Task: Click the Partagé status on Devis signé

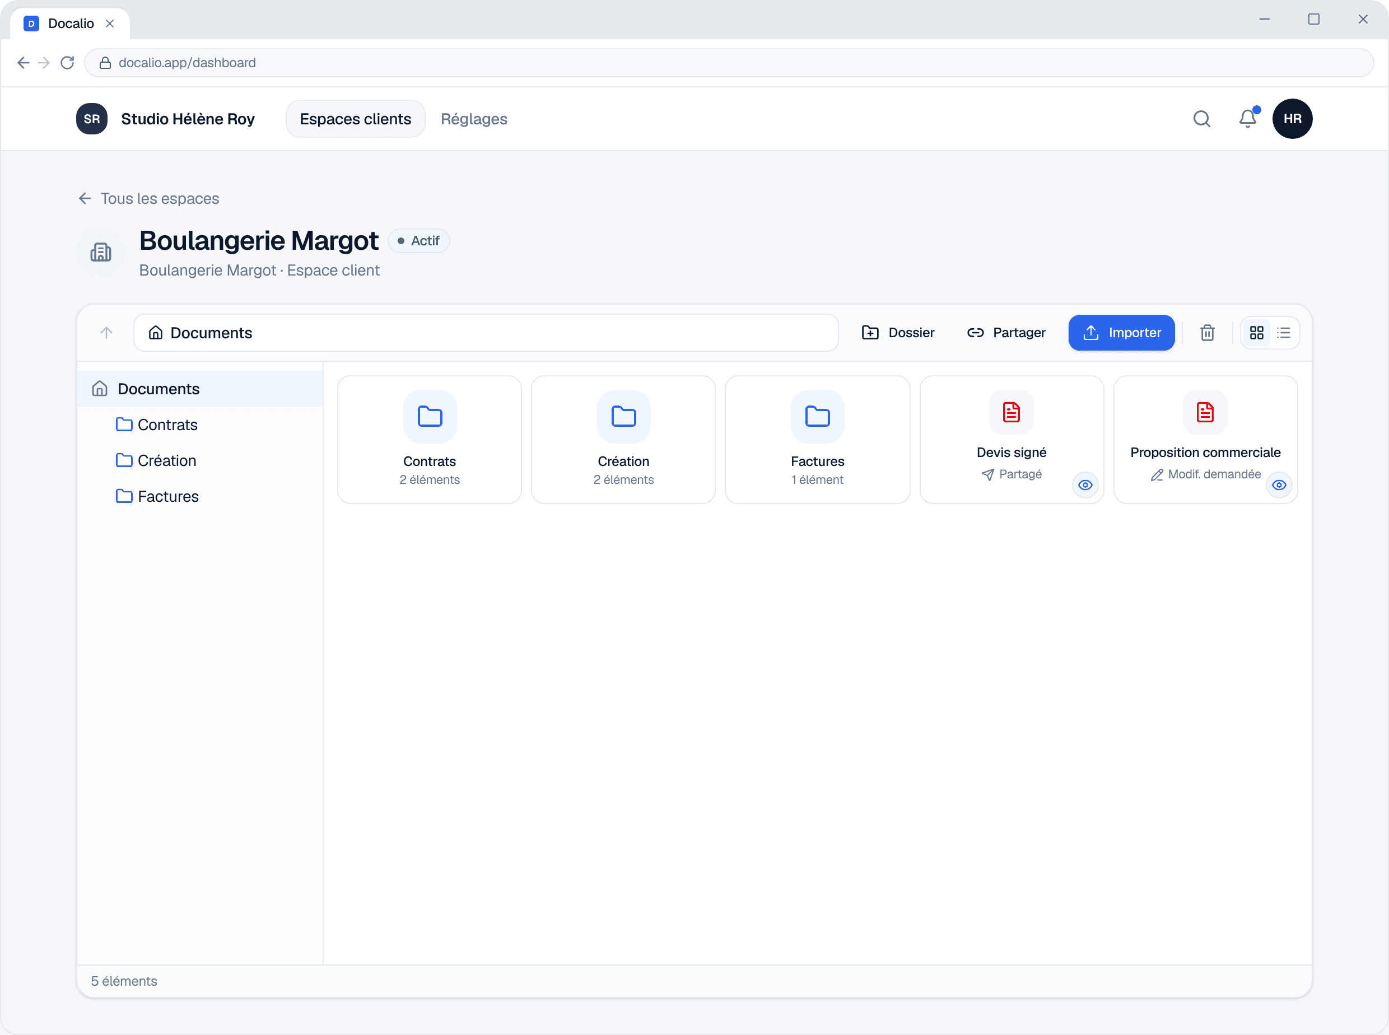Action: [1011, 474]
